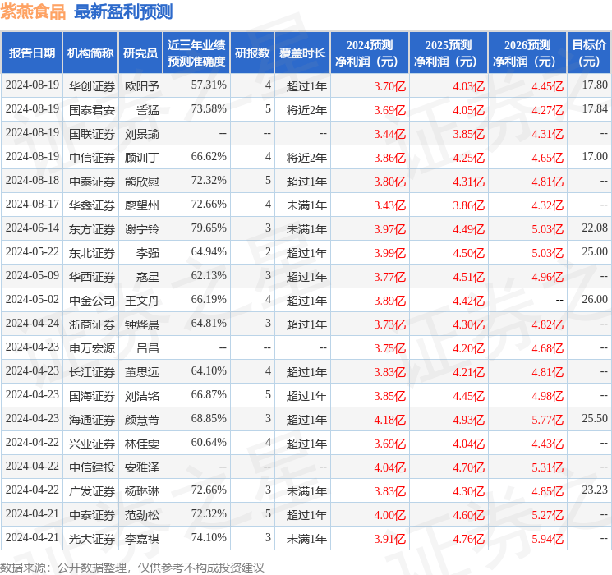Click the 华创证券 institution cell
Screen dimensions: 612x575
(x=92, y=86)
